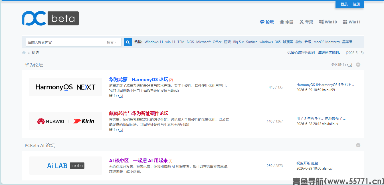Click 版主 z_yj under 麒麟芯片 forum

tap(120, 130)
